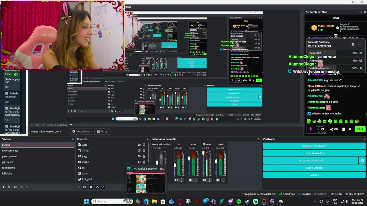Expand the hype train leaderboard handle under MaaD_MaaD
367x206 pixels.
tap(336, 36)
